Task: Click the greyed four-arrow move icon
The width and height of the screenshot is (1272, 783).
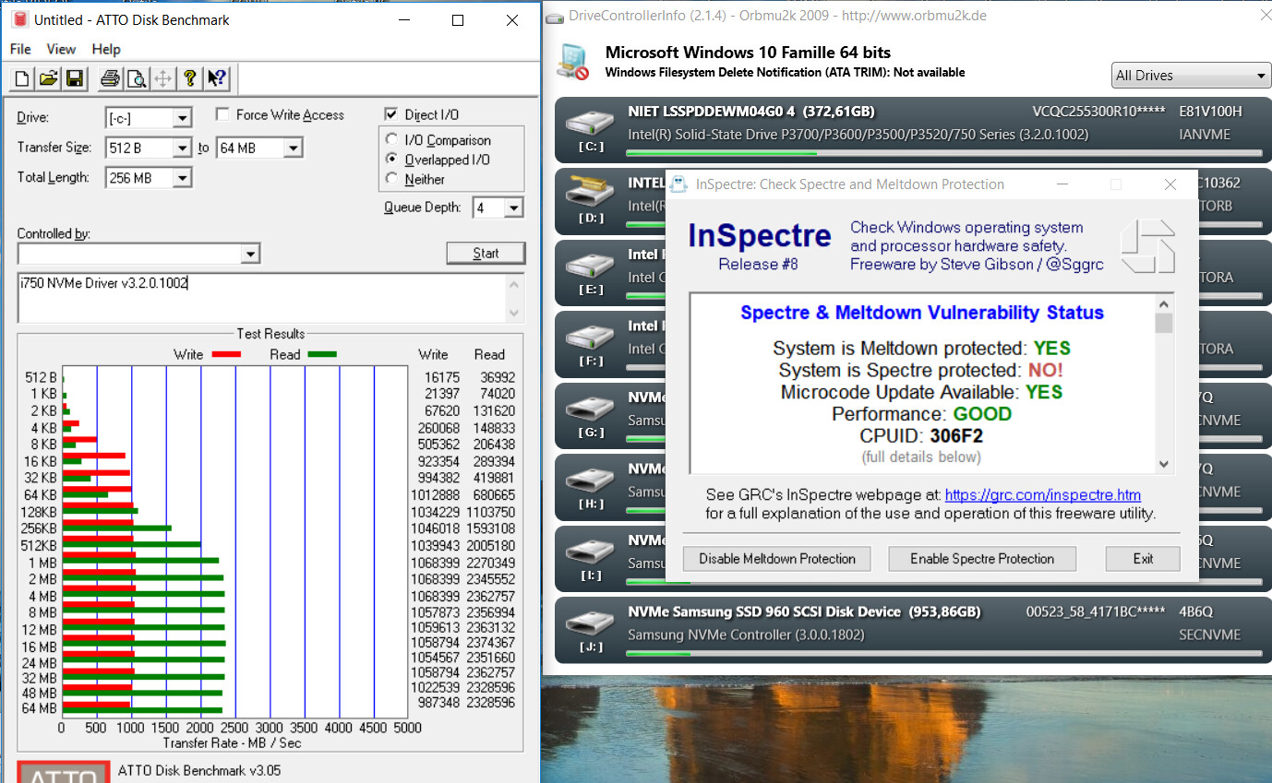Action: (162, 78)
